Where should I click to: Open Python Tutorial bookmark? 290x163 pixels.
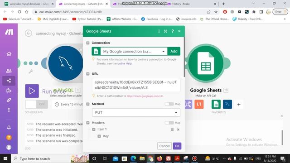click(x=87, y=19)
